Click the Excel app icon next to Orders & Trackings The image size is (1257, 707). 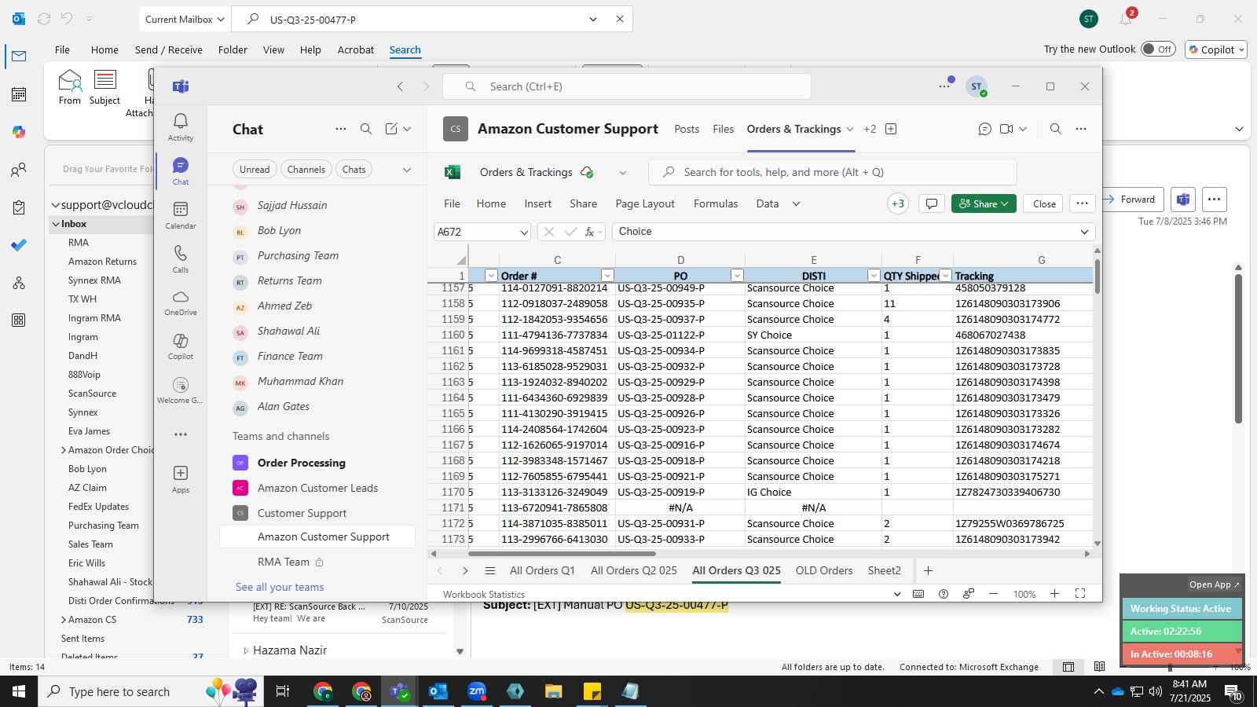[453, 172]
